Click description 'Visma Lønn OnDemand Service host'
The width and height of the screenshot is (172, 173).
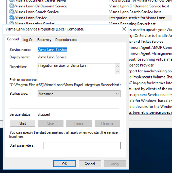click(x=139, y=6)
